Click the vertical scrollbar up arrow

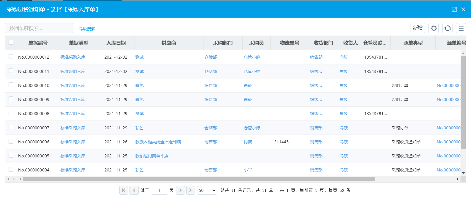pyautogui.click(x=463, y=53)
